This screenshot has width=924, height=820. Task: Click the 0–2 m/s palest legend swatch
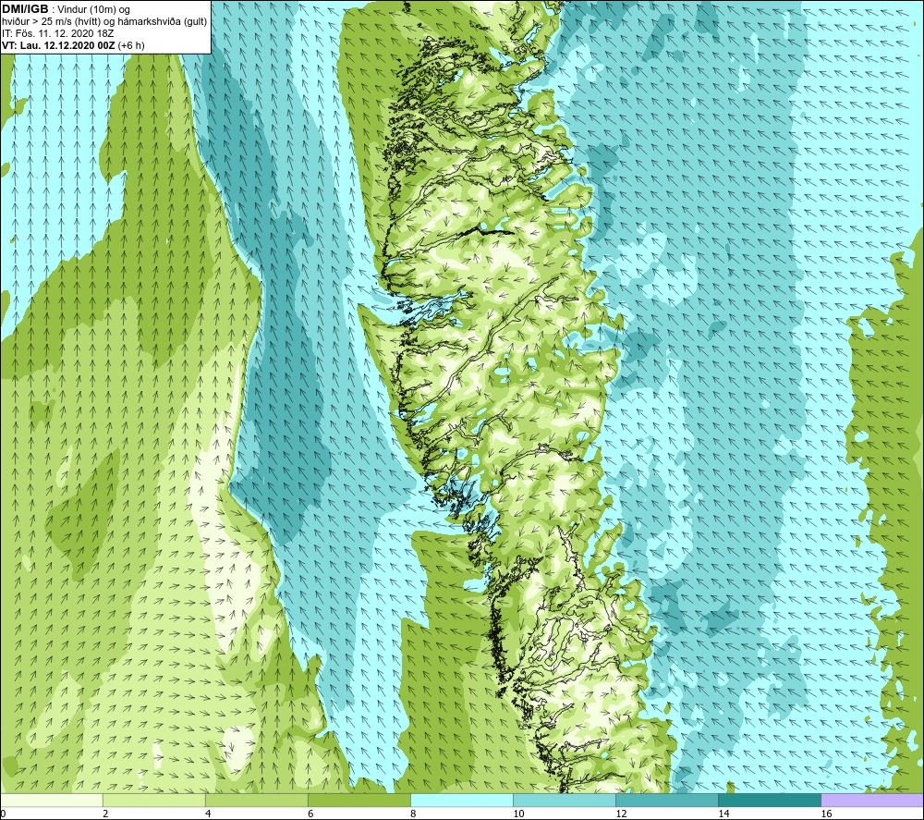click(x=51, y=800)
